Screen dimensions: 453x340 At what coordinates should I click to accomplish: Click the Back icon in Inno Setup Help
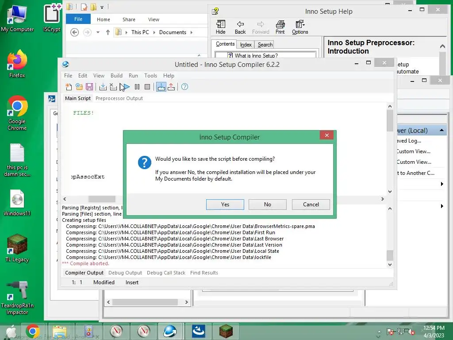pyautogui.click(x=240, y=27)
